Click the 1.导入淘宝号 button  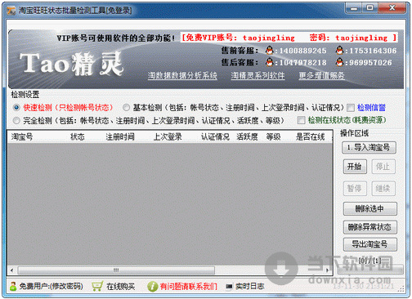pyautogui.click(x=369, y=148)
